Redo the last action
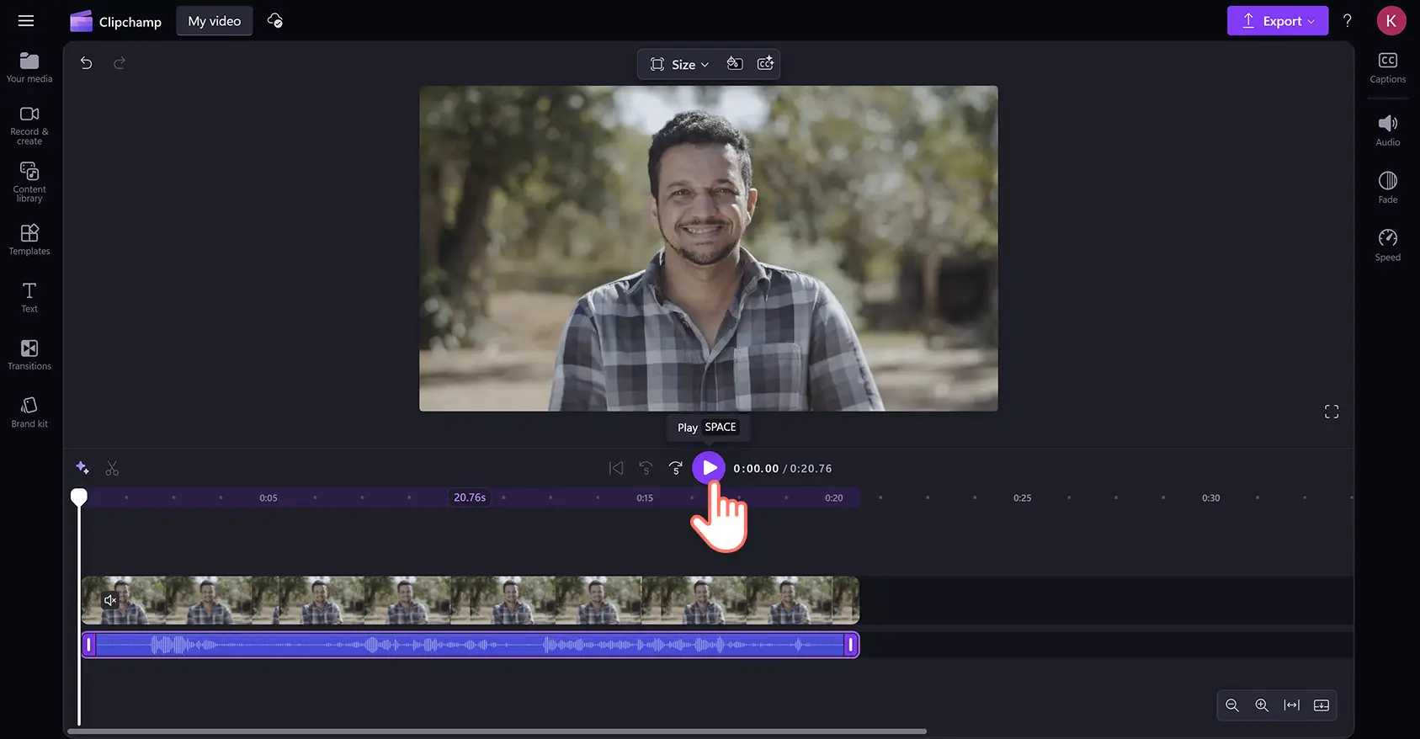Screen dimensions: 1420x739 click(x=120, y=63)
